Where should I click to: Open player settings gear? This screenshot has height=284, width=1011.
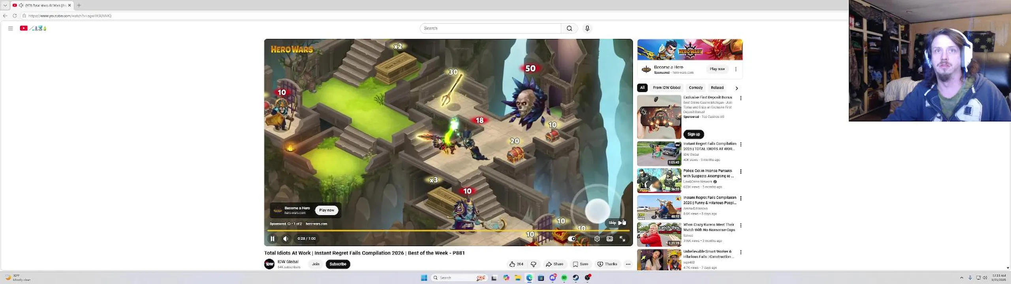point(597,239)
